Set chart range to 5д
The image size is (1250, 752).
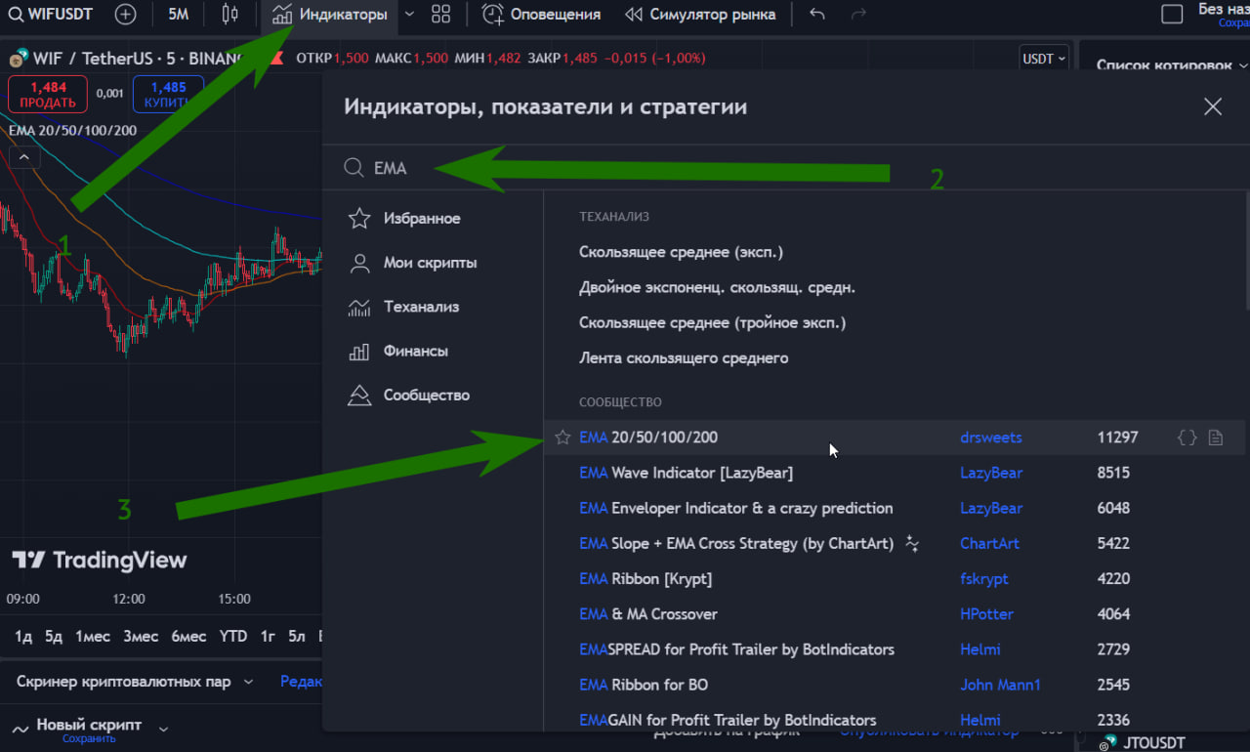click(54, 637)
